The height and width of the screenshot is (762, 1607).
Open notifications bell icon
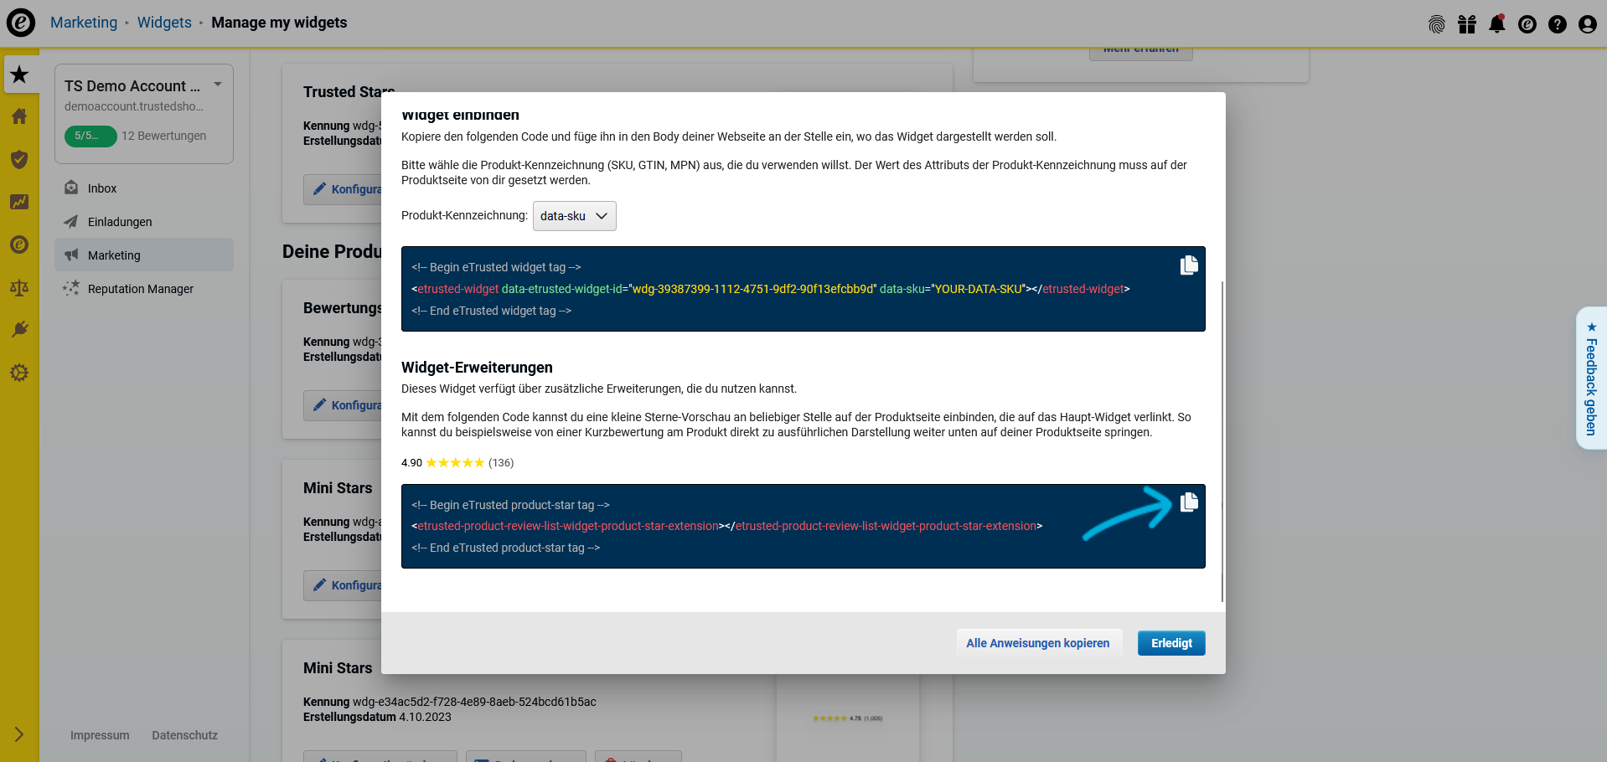pyautogui.click(x=1497, y=23)
